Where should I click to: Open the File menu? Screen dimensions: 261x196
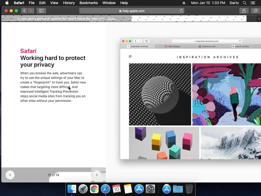pyautogui.click(x=31, y=3)
